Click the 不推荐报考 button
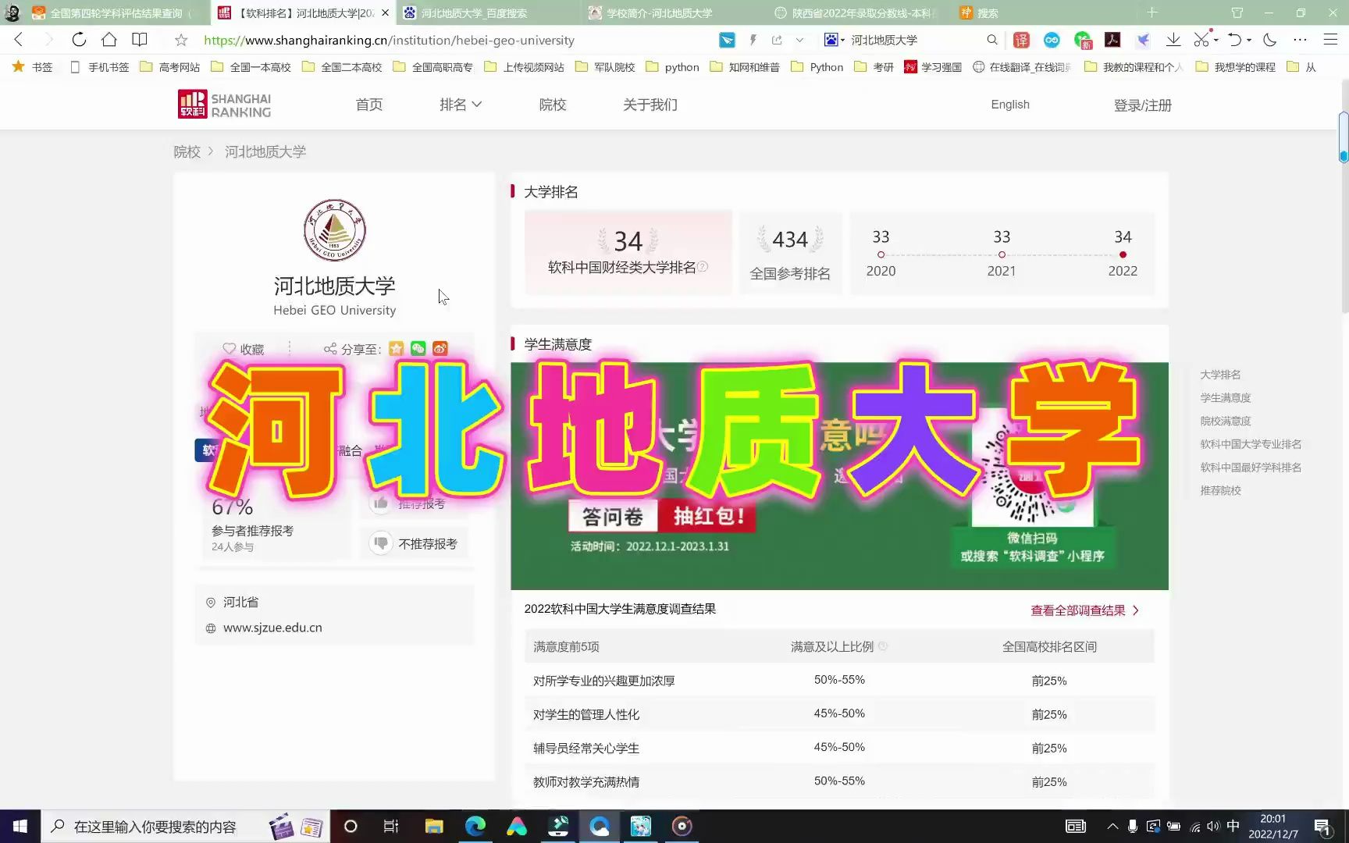 (415, 543)
